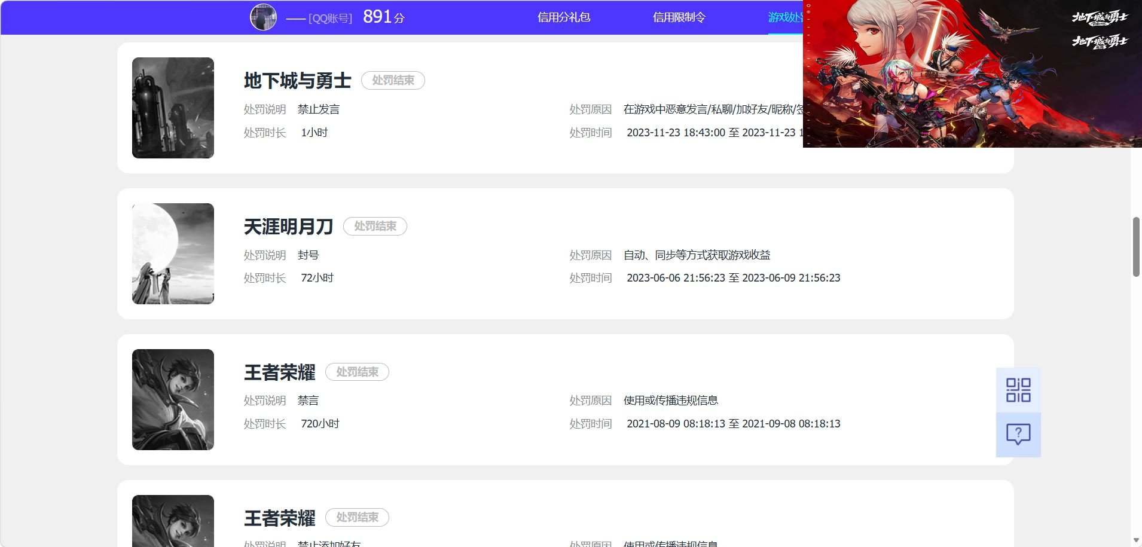1142x547 pixels.
Task: Select the 游戏处罚 tab in the header
Action: click(x=786, y=17)
